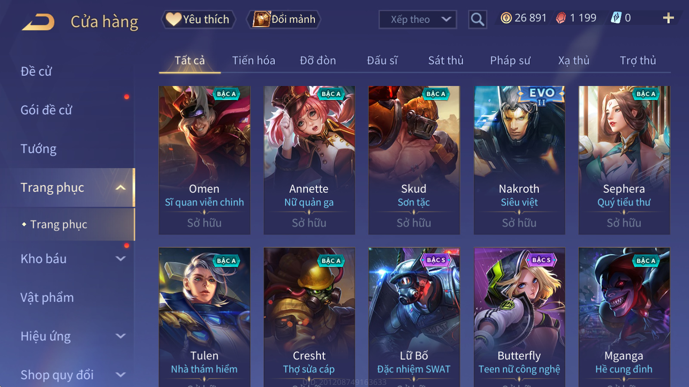Open search with the magnifier icon

click(478, 19)
